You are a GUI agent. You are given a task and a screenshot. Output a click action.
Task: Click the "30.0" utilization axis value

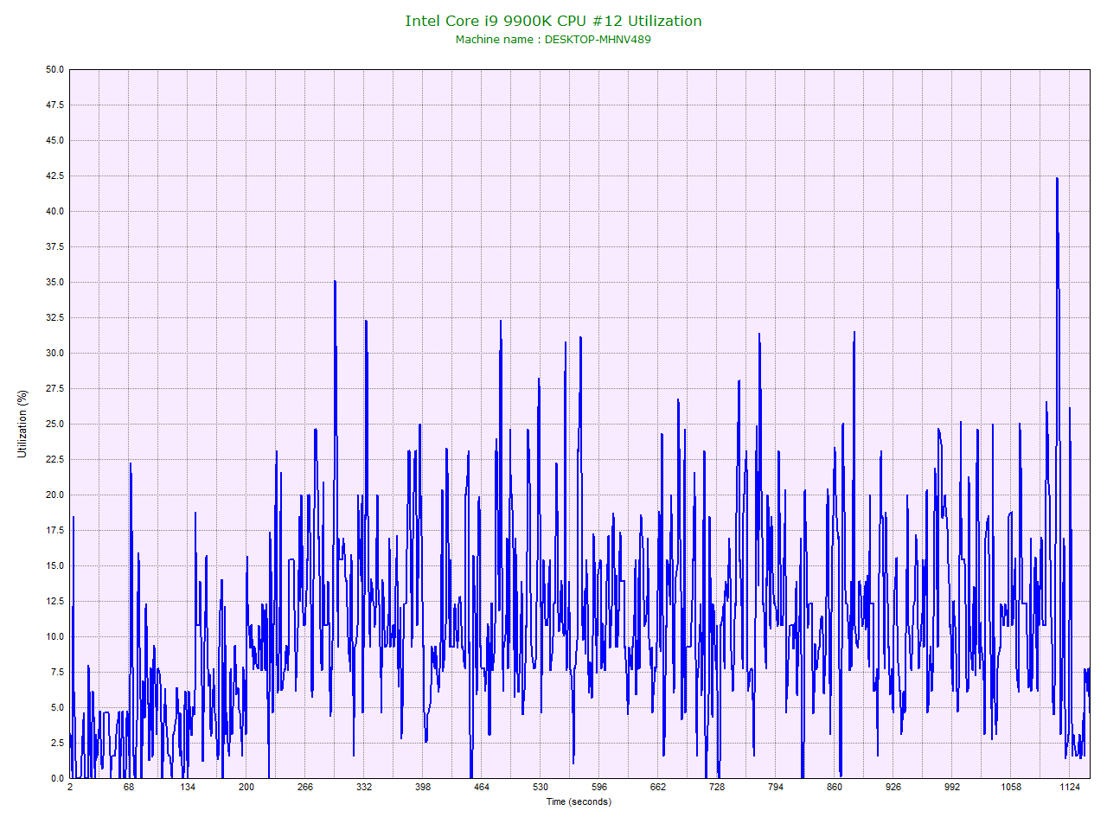[55, 353]
